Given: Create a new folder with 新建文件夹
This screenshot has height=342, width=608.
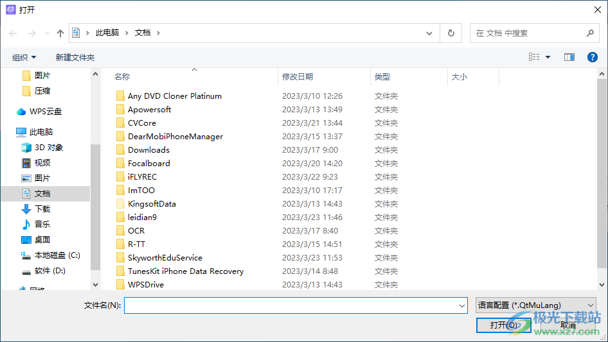Looking at the screenshot, I should [75, 57].
